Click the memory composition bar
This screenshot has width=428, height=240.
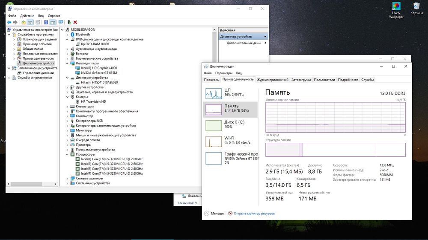[336, 150]
